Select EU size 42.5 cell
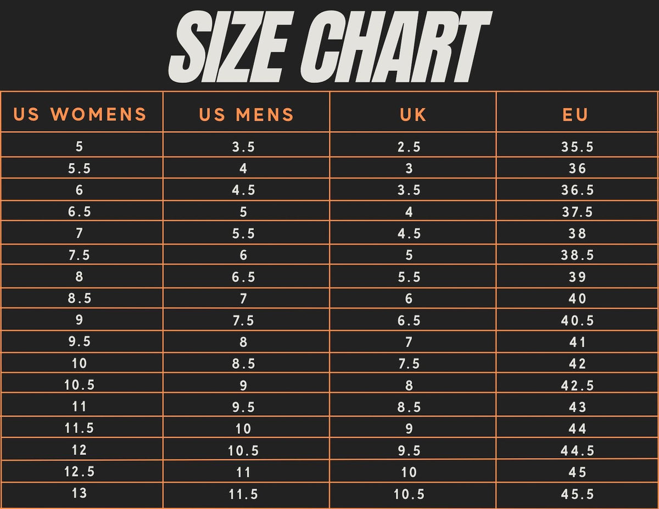 tap(578, 385)
